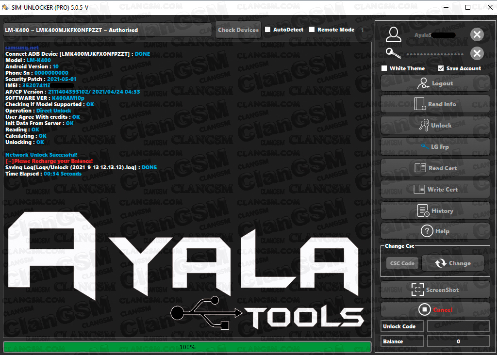Clear the username field with its X icon
The image size is (497, 355).
tap(477, 34)
